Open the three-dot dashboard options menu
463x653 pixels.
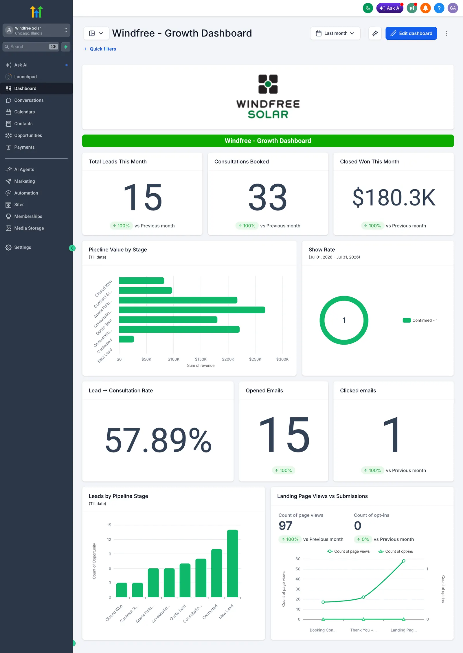(447, 33)
